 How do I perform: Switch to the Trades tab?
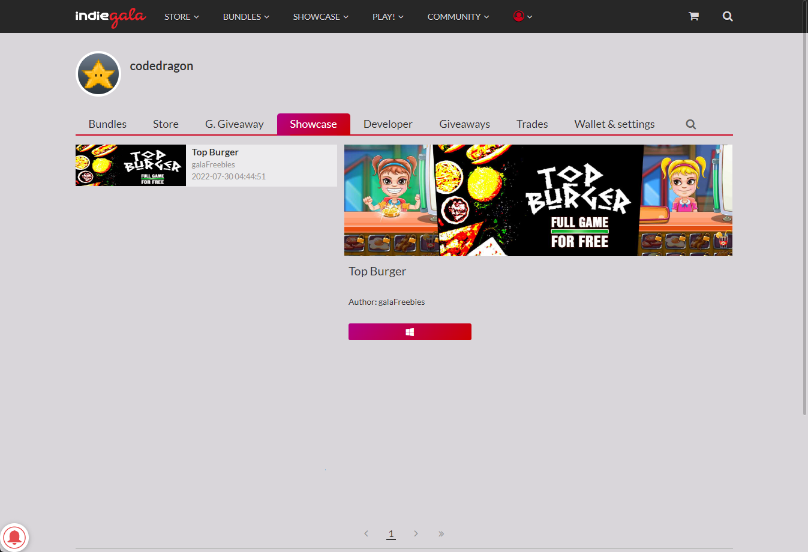pyautogui.click(x=532, y=124)
